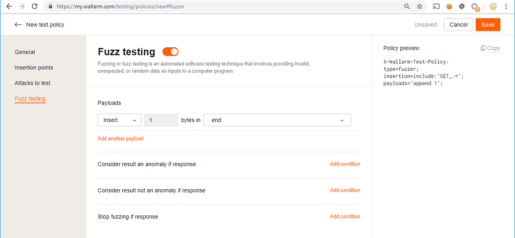The height and width of the screenshot is (238, 515).
Task: Click the Cancel button
Action: pos(459,25)
